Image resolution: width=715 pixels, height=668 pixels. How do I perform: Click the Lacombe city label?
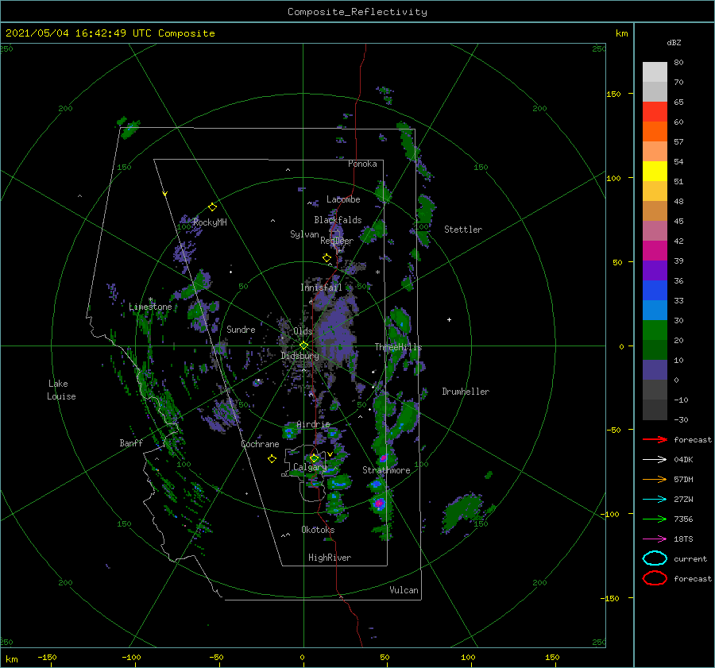pos(343,199)
